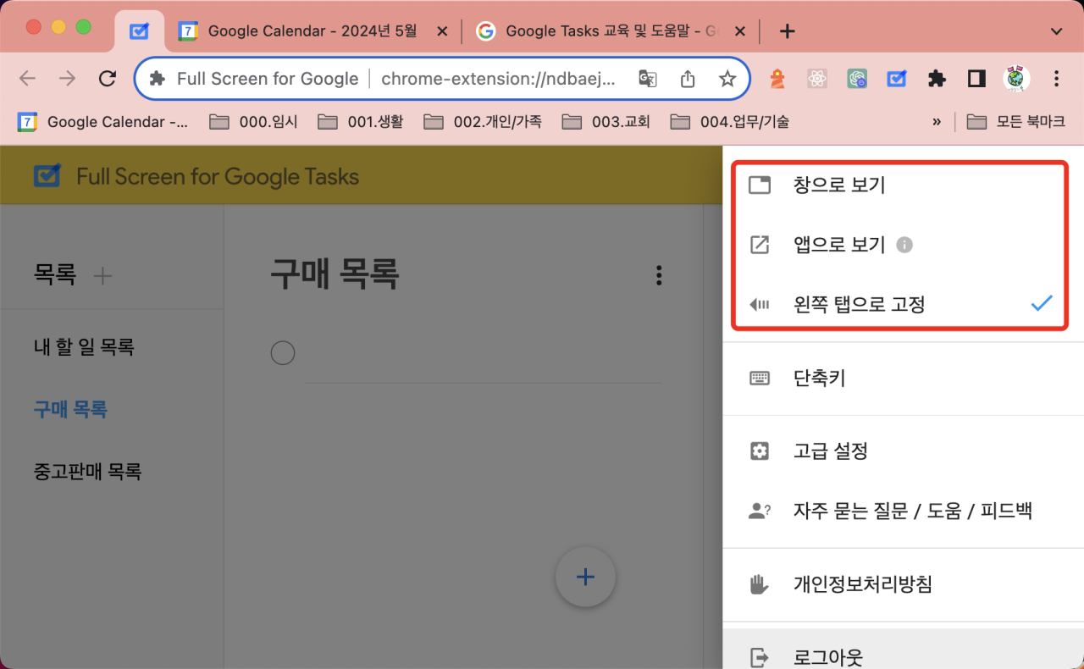Open 자주 묻는 질문 / 도움 / 피드백
1084x669 pixels.
pos(903,511)
